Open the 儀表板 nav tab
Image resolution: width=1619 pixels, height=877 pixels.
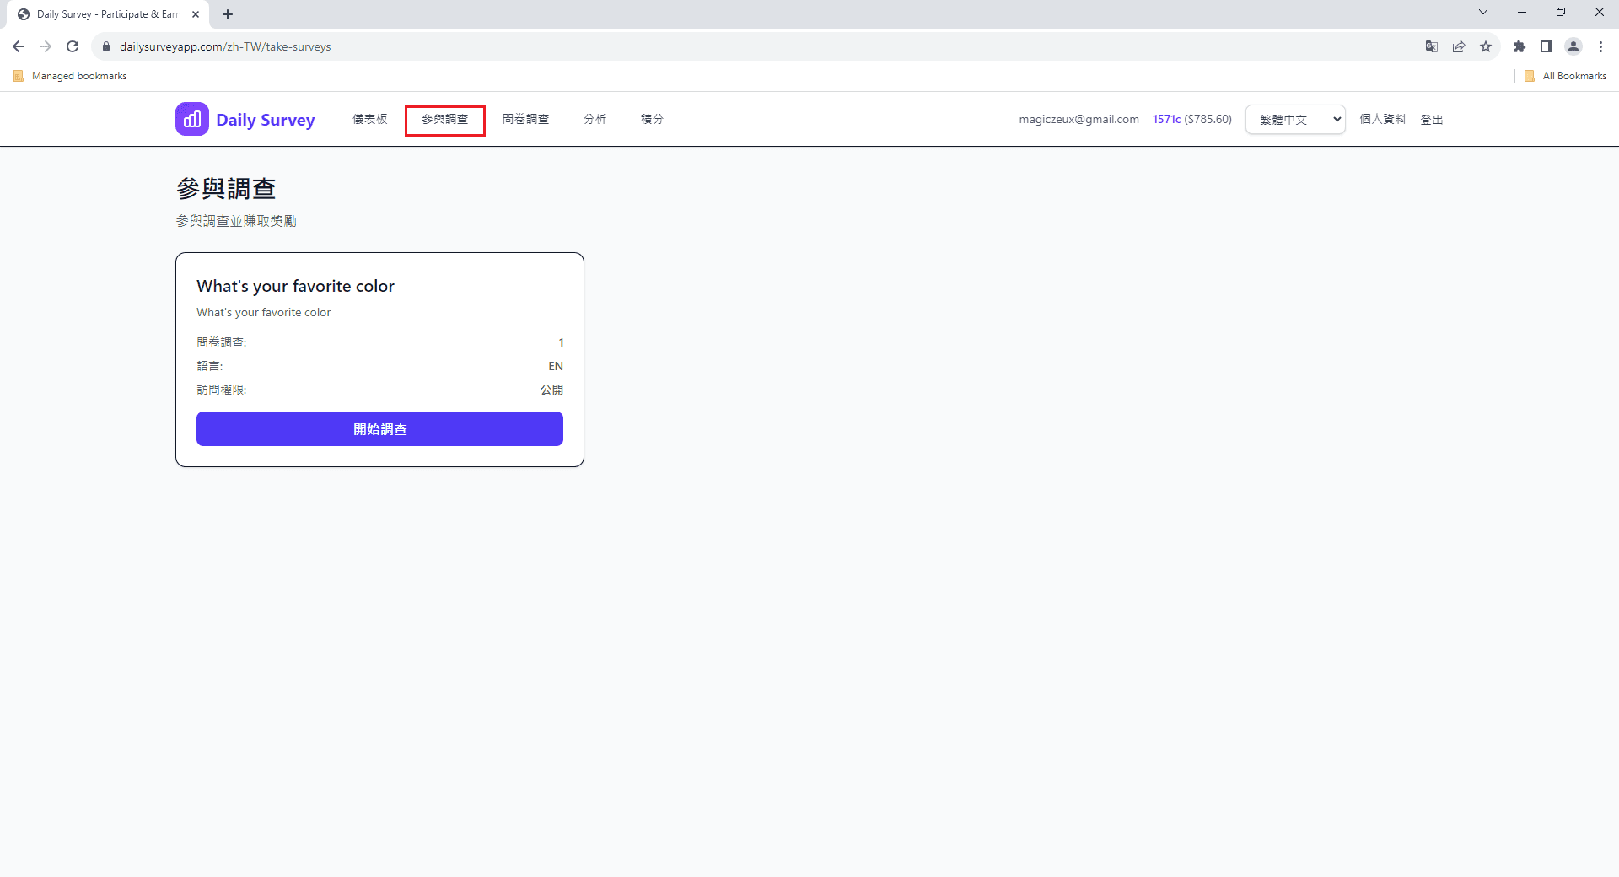point(369,120)
